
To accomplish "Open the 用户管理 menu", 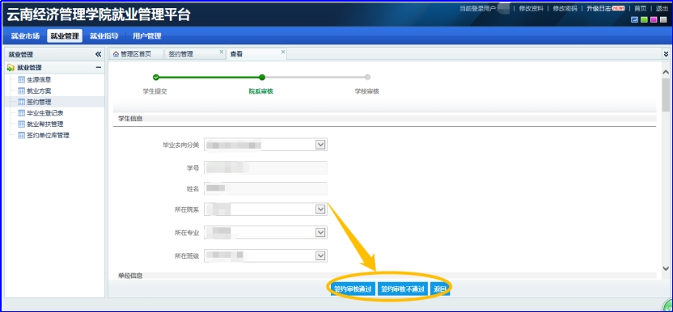I will [146, 36].
